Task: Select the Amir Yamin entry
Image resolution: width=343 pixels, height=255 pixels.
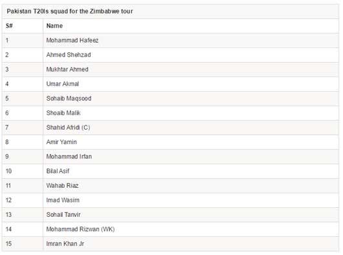Action: pyautogui.click(x=61, y=142)
